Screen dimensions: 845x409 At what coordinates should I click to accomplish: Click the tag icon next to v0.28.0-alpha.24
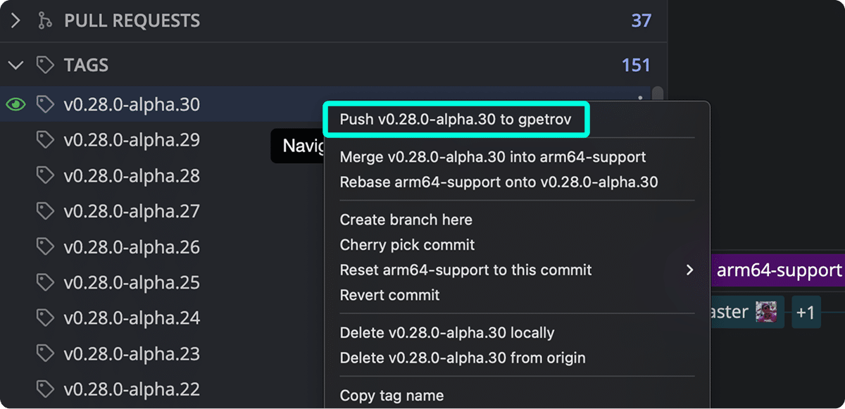(44, 317)
